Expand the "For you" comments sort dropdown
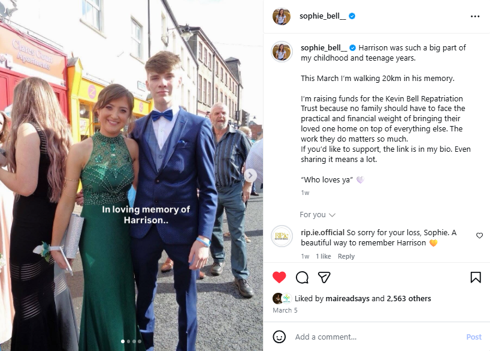The width and height of the screenshot is (490, 351). (317, 215)
